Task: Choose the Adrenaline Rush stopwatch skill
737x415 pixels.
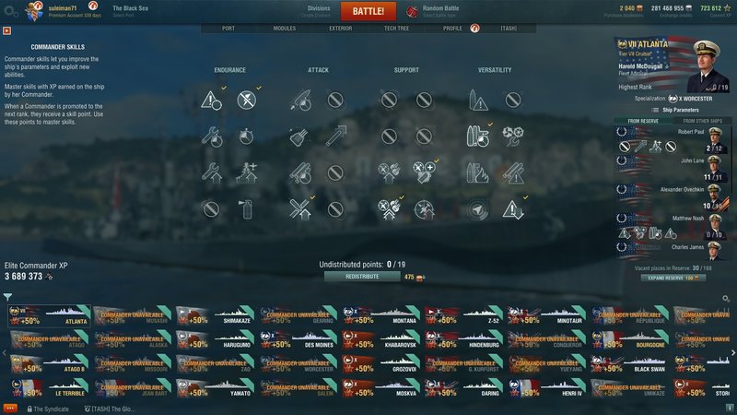Action: click(x=246, y=136)
